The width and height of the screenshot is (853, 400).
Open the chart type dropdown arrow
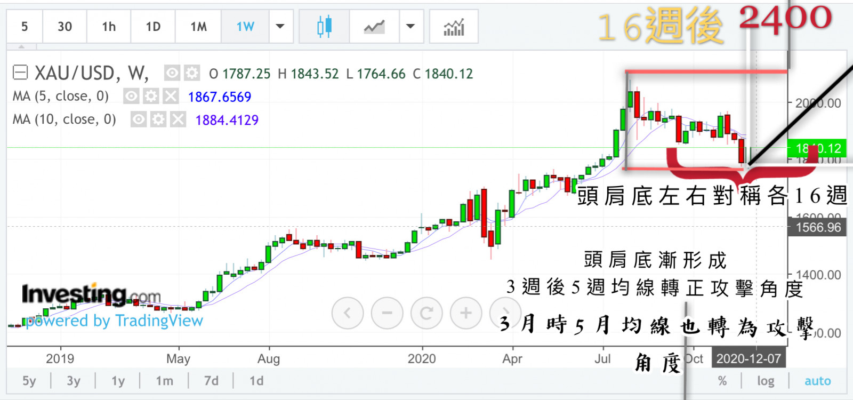(x=411, y=26)
